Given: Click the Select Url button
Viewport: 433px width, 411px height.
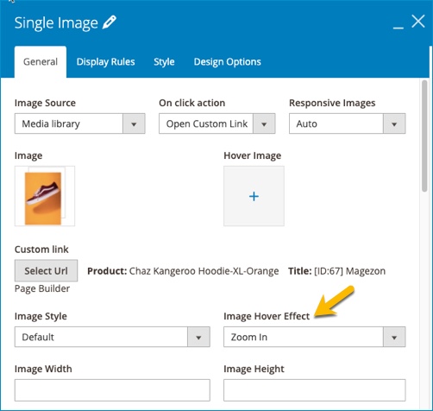Looking at the screenshot, I should tap(46, 270).
